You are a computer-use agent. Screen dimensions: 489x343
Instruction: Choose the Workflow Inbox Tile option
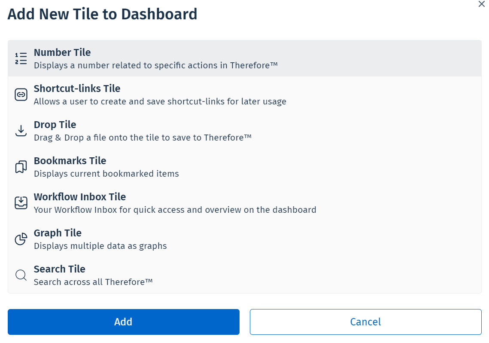245,203
